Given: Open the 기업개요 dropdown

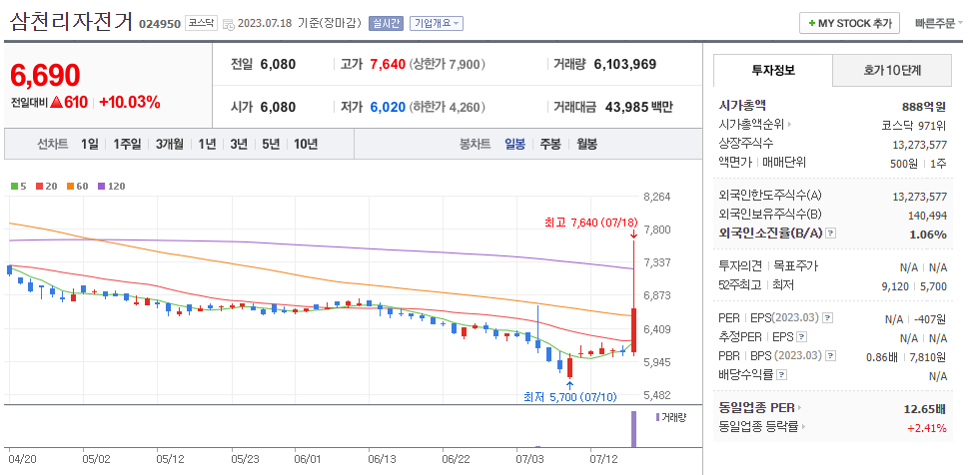Looking at the screenshot, I should [437, 24].
